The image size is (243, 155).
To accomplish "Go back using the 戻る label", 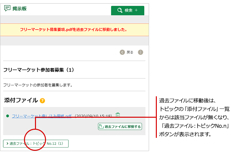I will pos(130,52).
